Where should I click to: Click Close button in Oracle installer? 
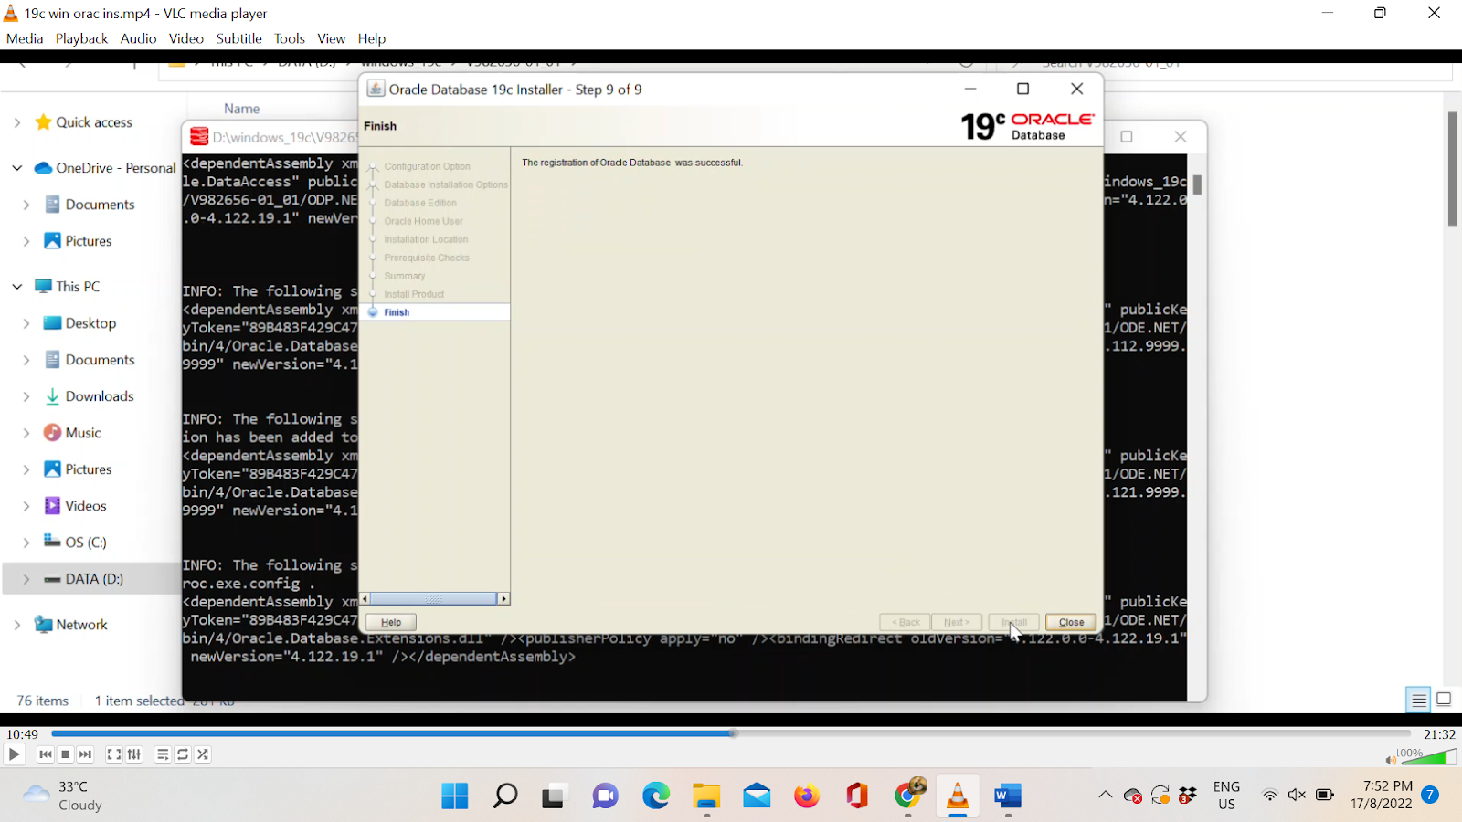pyautogui.click(x=1071, y=622)
